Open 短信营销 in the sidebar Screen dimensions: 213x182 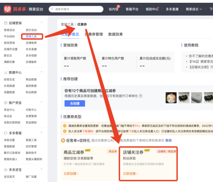click(9, 43)
